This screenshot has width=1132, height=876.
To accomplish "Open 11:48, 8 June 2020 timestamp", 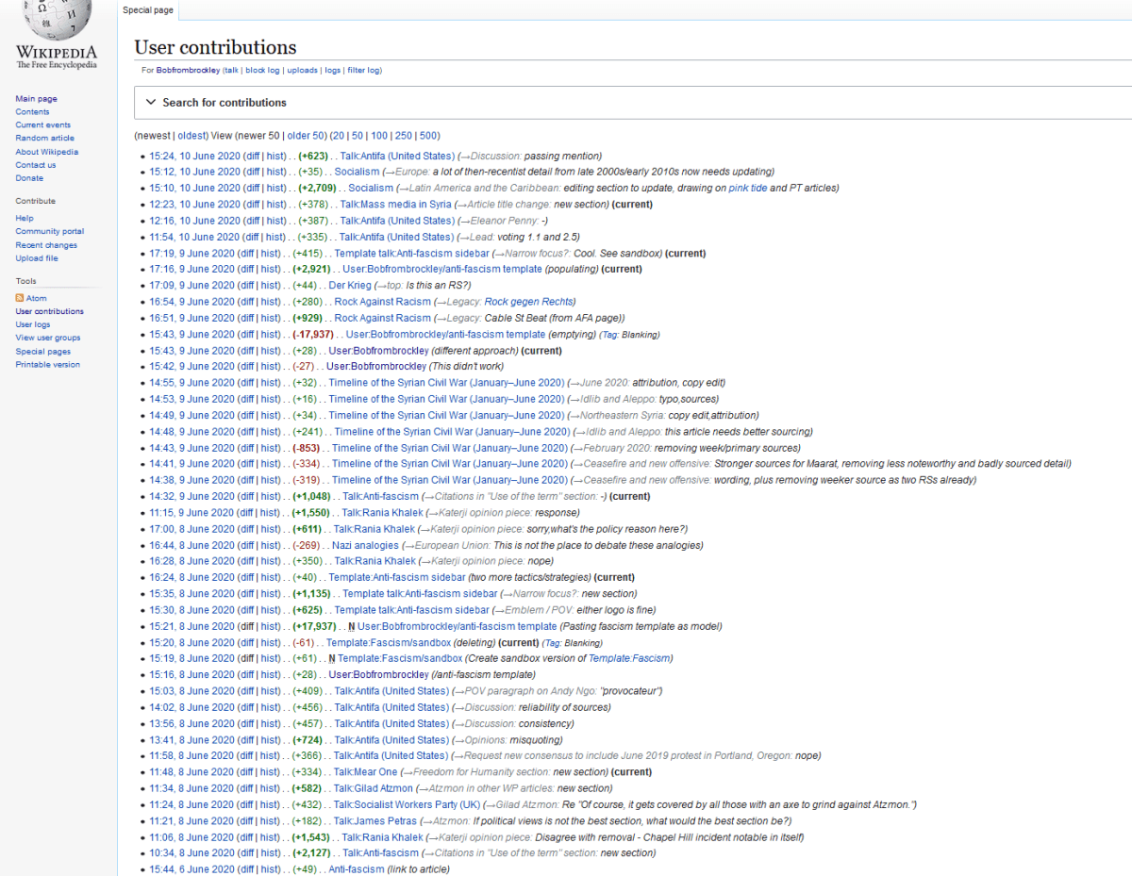I will (191, 771).
